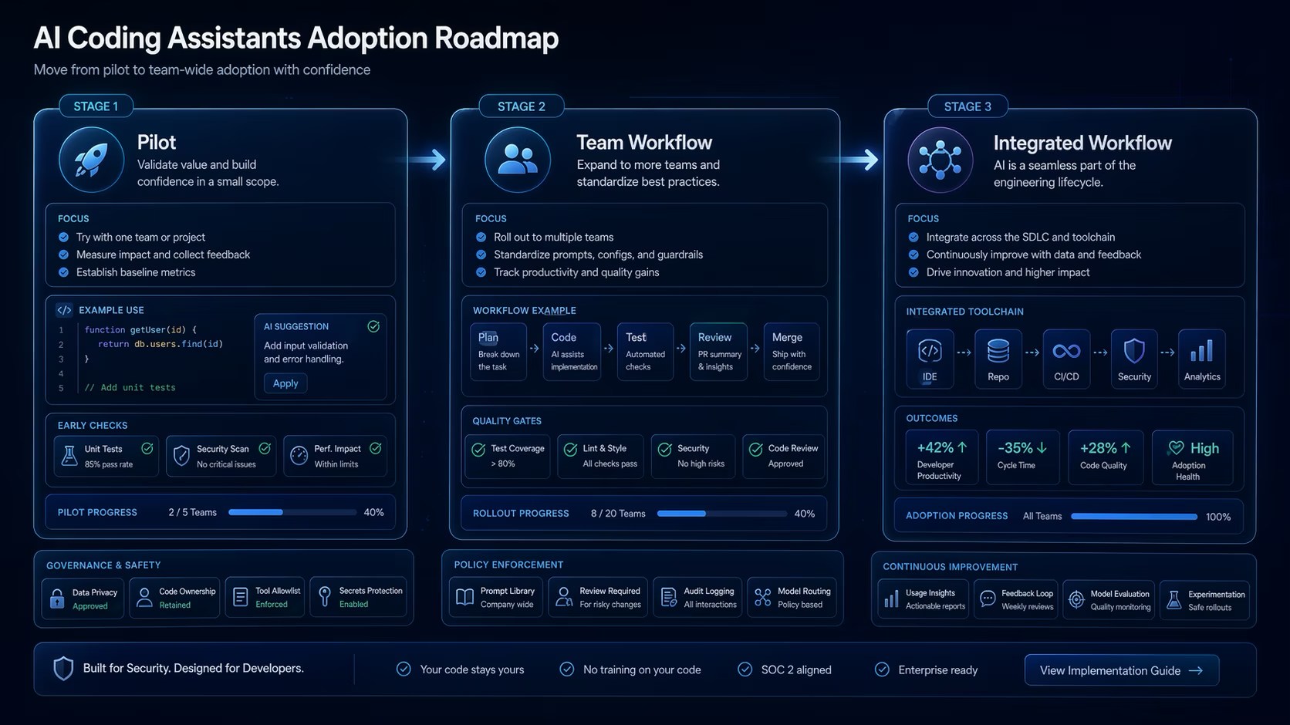Select the Analytics bar chart icon
This screenshot has height=725, width=1290.
click(1202, 351)
